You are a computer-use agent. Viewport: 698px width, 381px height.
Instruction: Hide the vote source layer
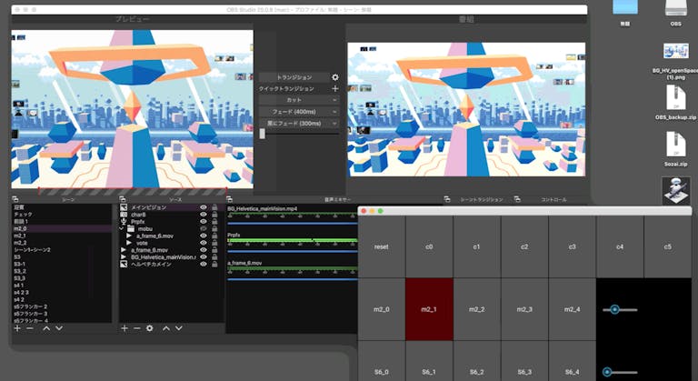(x=204, y=243)
